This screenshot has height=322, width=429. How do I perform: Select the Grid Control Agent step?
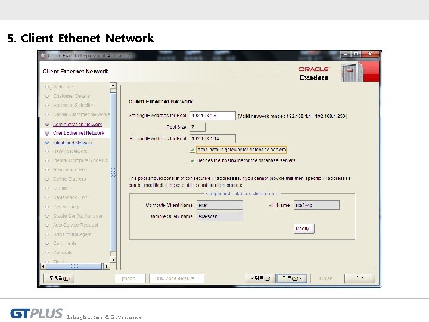[72, 234]
